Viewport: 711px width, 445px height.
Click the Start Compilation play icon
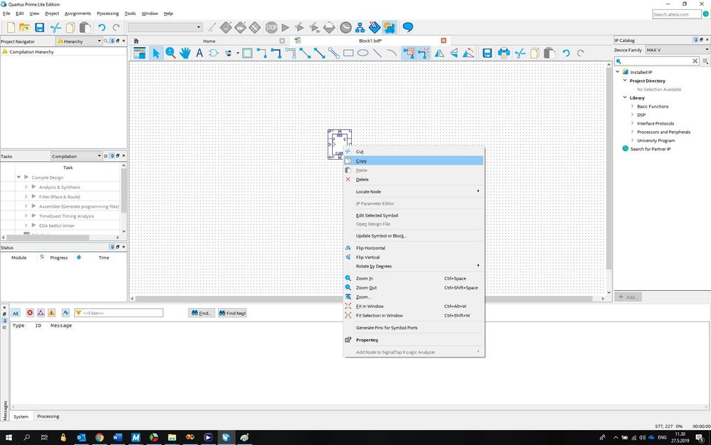click(286, 28)
